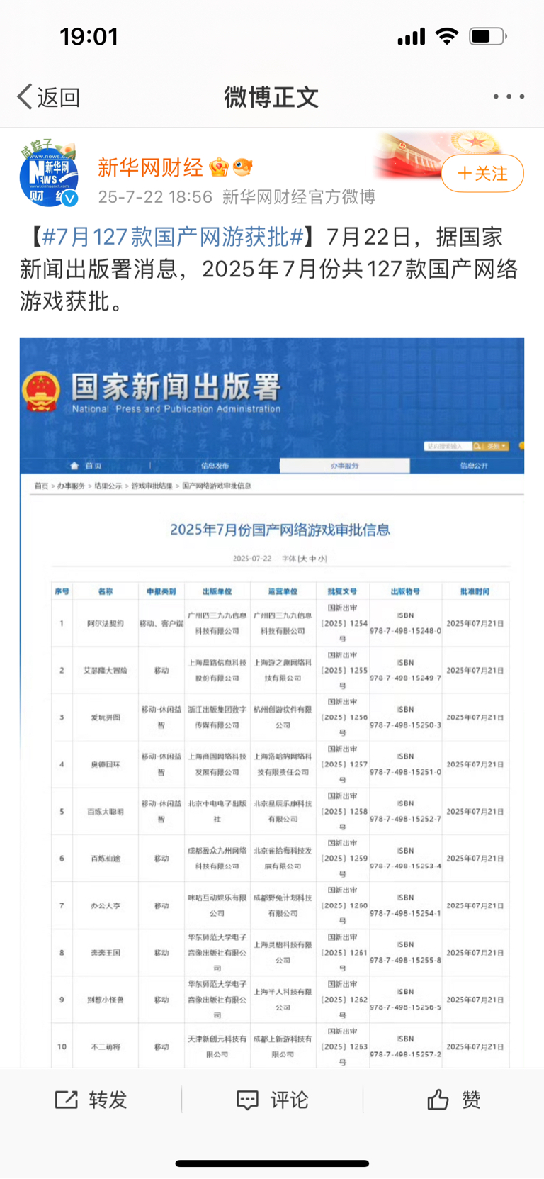Tap 2025年7月份国产网络游戏审批信息 heading

[280, 530]
